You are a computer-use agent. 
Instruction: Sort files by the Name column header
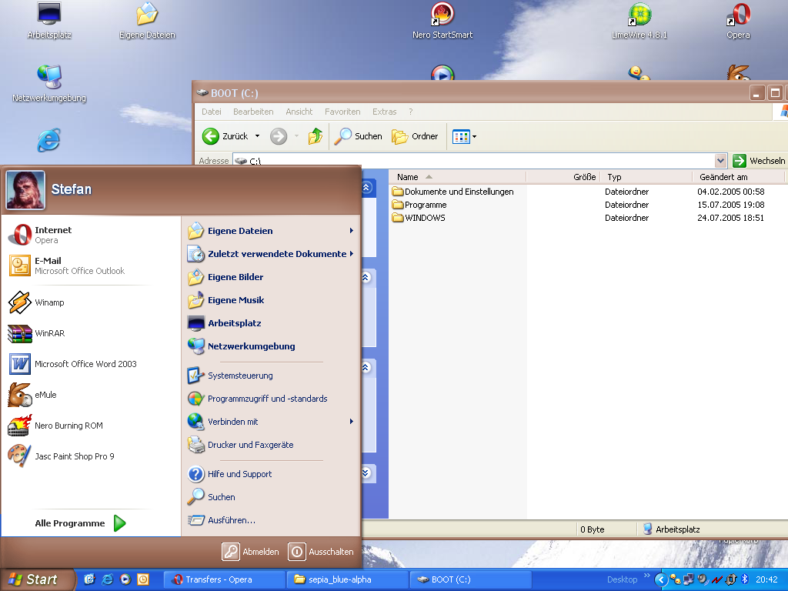coord(408,177)
